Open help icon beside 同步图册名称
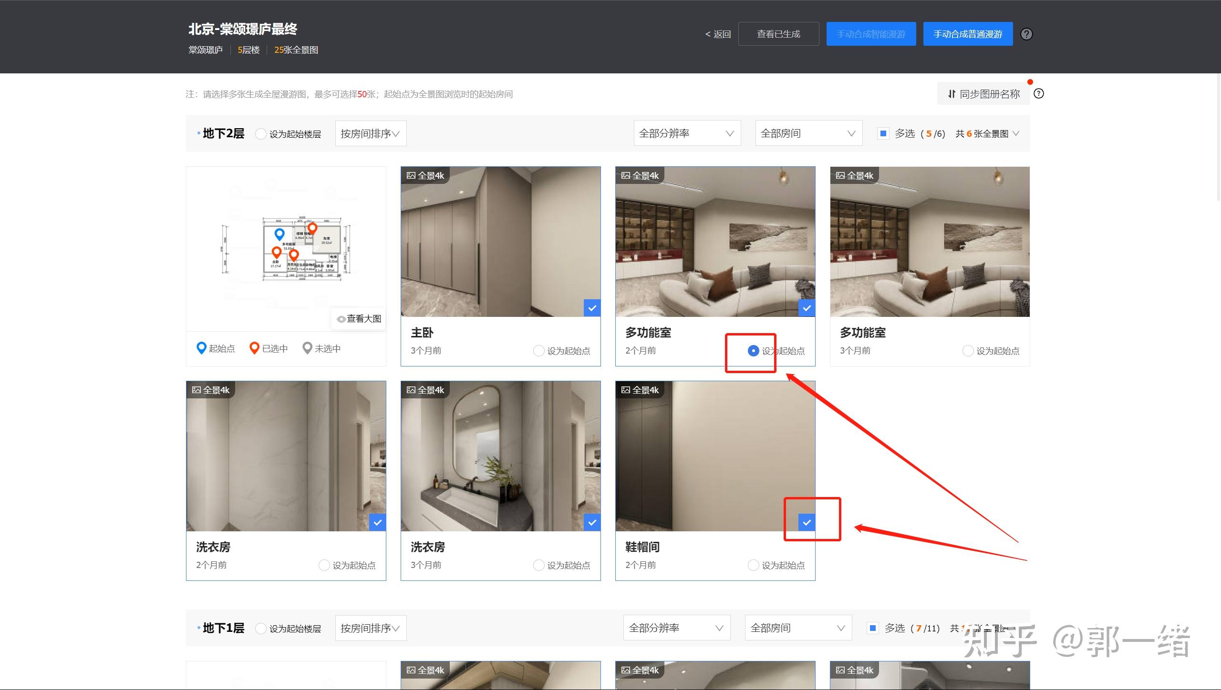Image resolution: width=1221 pixels, height=690 pixels. 1039,93
